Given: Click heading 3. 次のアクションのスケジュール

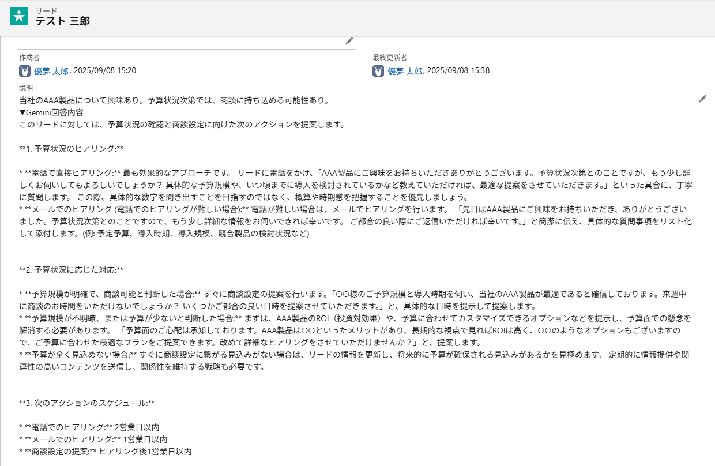Looking at the screenshot, I should click(x=86, y=403).
